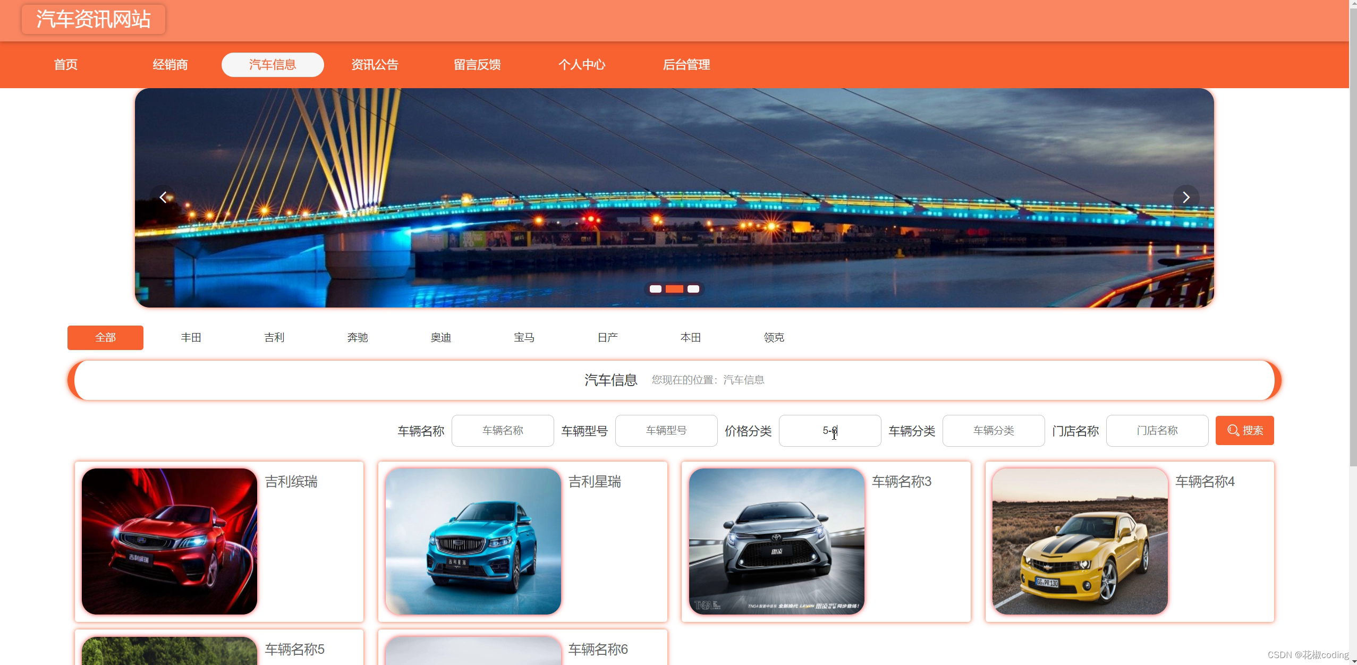Focus the 车辆分类 input field
1357x665 pixels.
pyautogui.click(x=993, y=430)
